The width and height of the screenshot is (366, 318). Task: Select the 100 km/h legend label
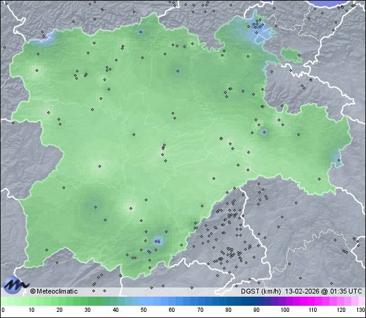(285, 310)
